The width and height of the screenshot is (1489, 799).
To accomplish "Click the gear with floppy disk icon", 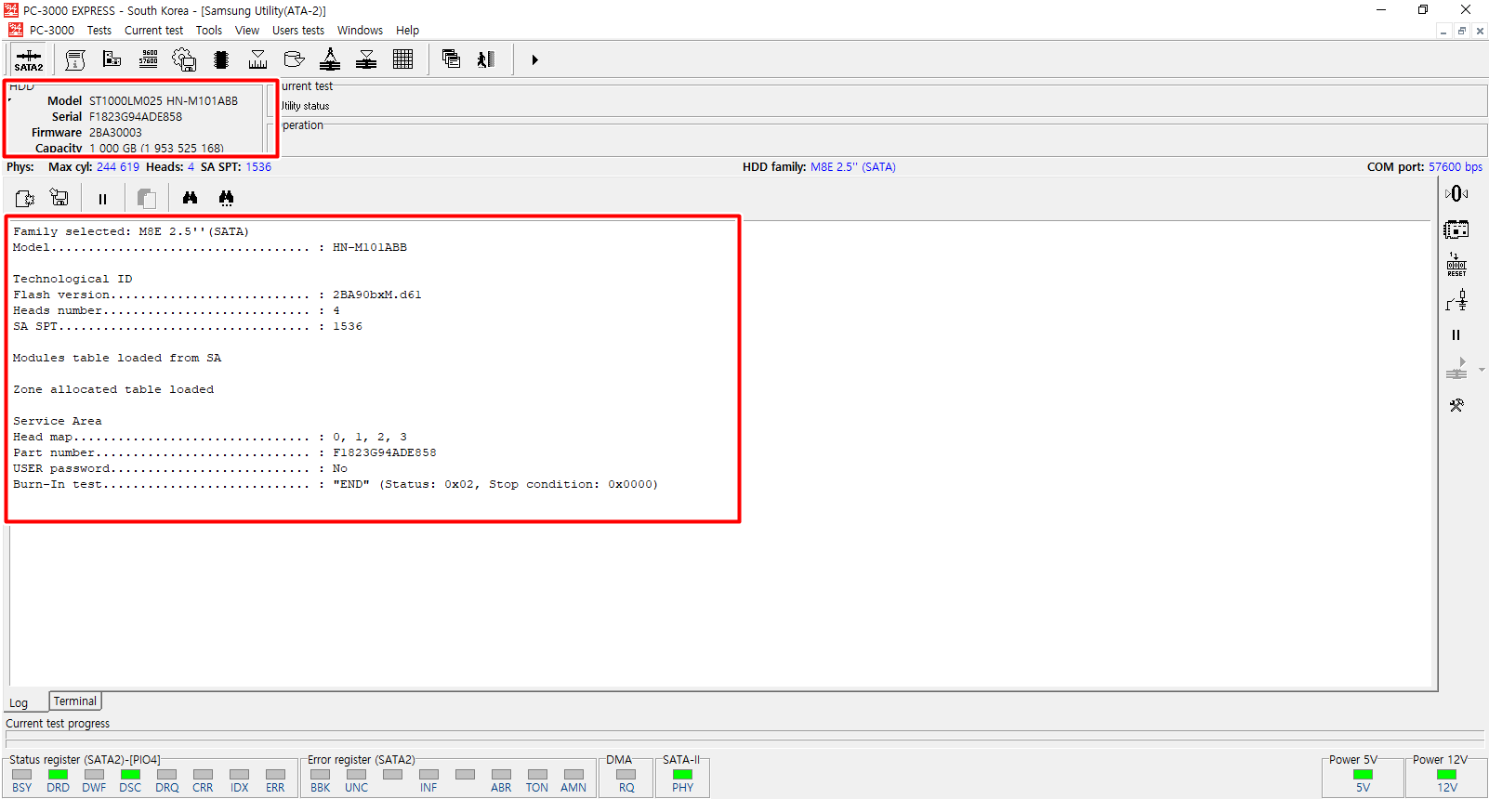I will tap(184, 60).
